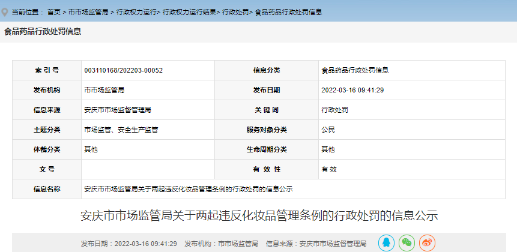Select the index number 003110168/202203-00052
517x252 pixels.
click(123, 70)
